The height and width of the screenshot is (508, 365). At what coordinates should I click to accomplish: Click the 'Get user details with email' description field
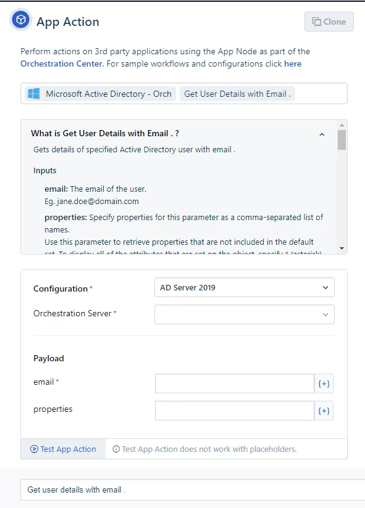click(193, 490)
